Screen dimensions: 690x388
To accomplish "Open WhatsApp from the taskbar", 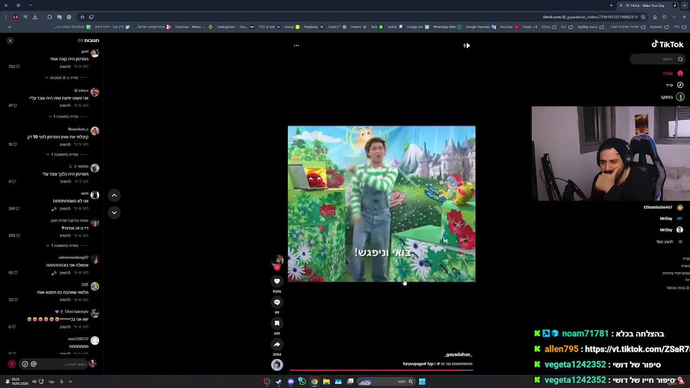I will tap(302, 382).
